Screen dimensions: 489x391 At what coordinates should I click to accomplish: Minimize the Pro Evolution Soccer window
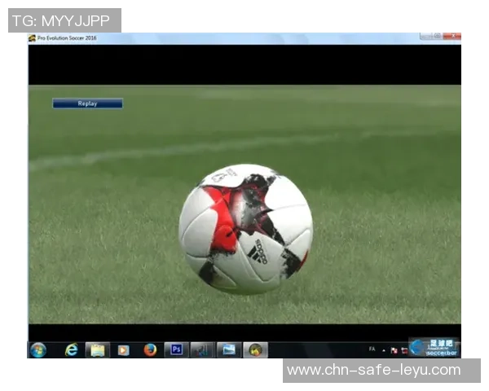(425, 37)
